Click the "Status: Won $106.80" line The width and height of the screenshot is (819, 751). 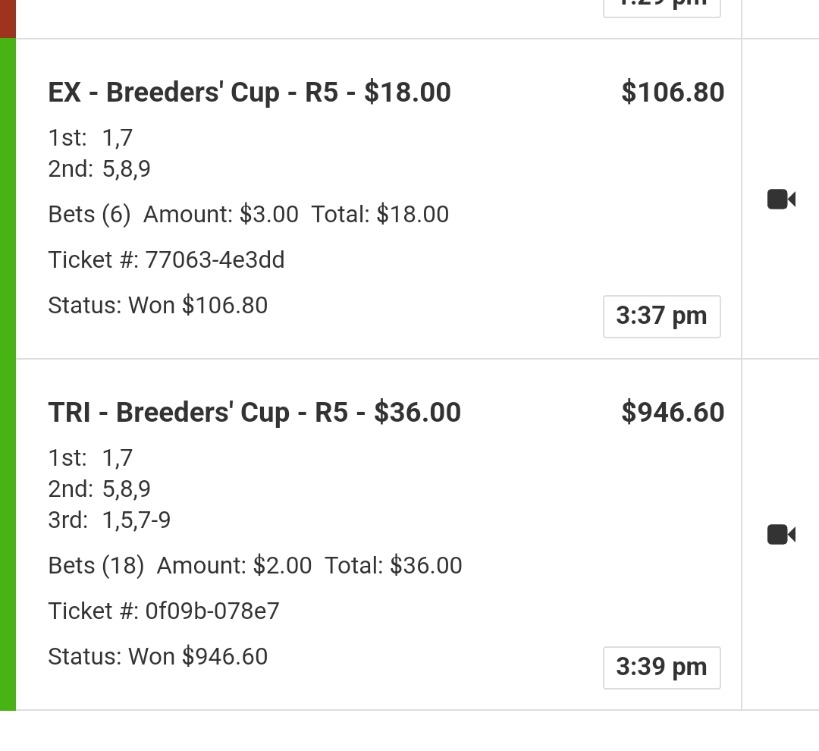click(158, 306)
